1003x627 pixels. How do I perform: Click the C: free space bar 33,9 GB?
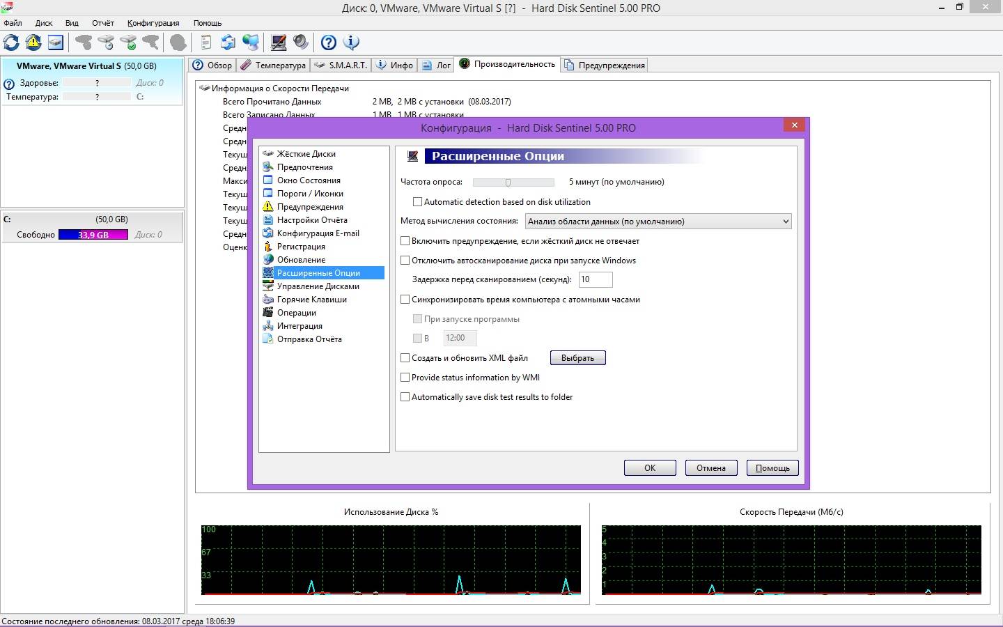click(x=93, y=235)
